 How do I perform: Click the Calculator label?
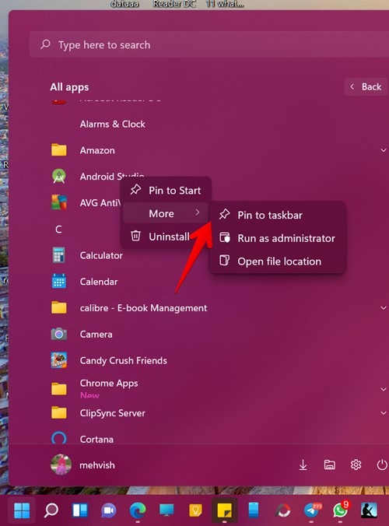tap(101, 255)
